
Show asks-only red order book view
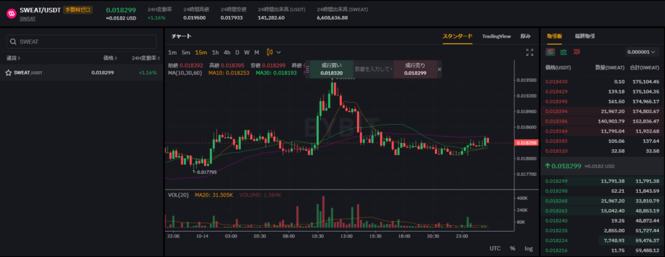pyautogui.click(x=577, y=52)
